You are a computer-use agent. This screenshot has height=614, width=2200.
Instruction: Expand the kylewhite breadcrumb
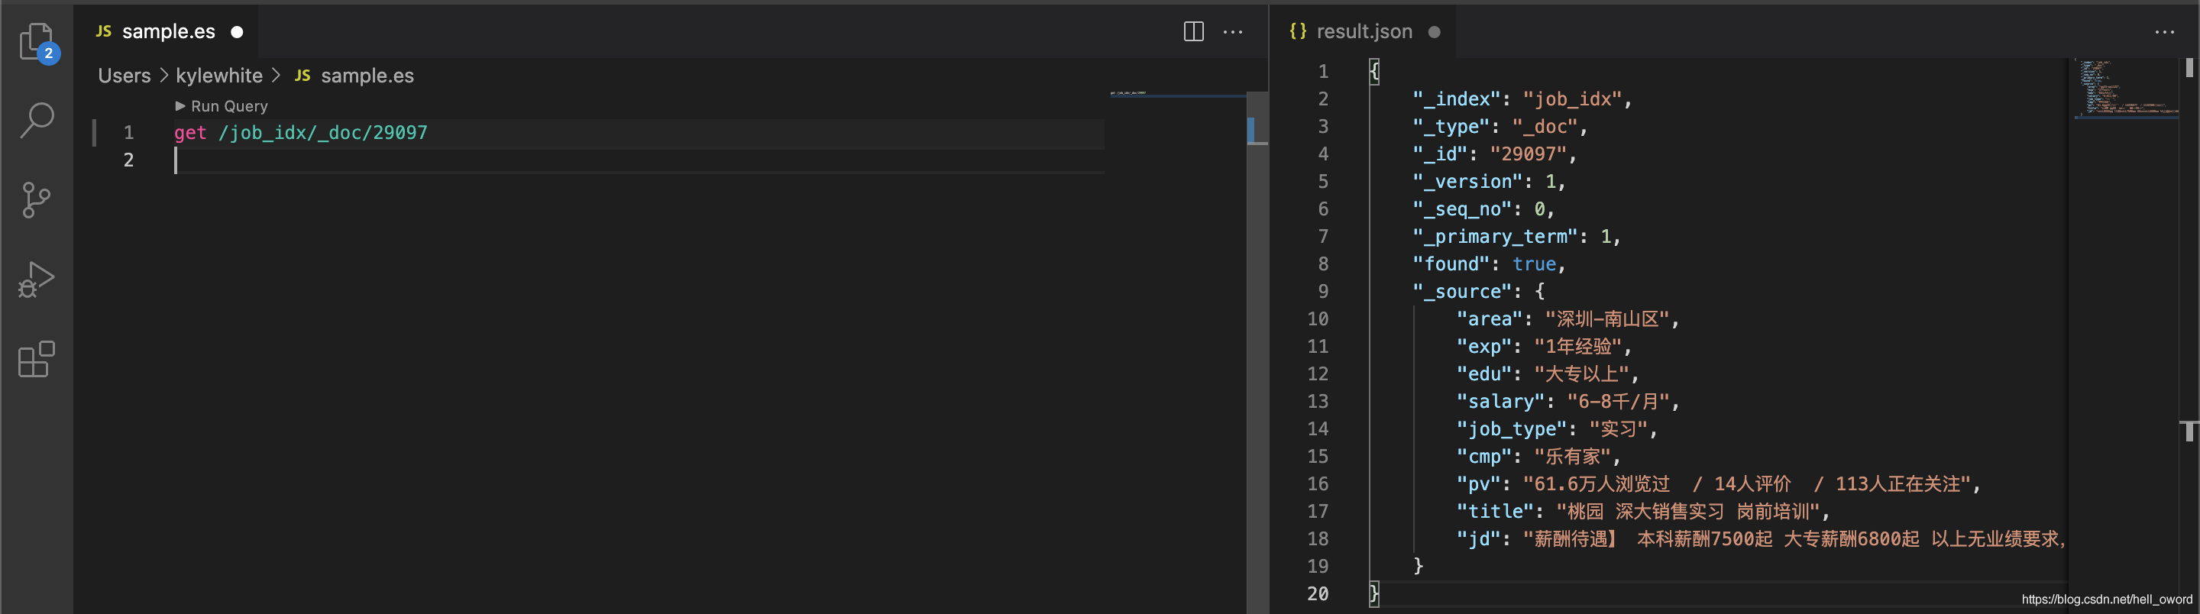[219, 75]
